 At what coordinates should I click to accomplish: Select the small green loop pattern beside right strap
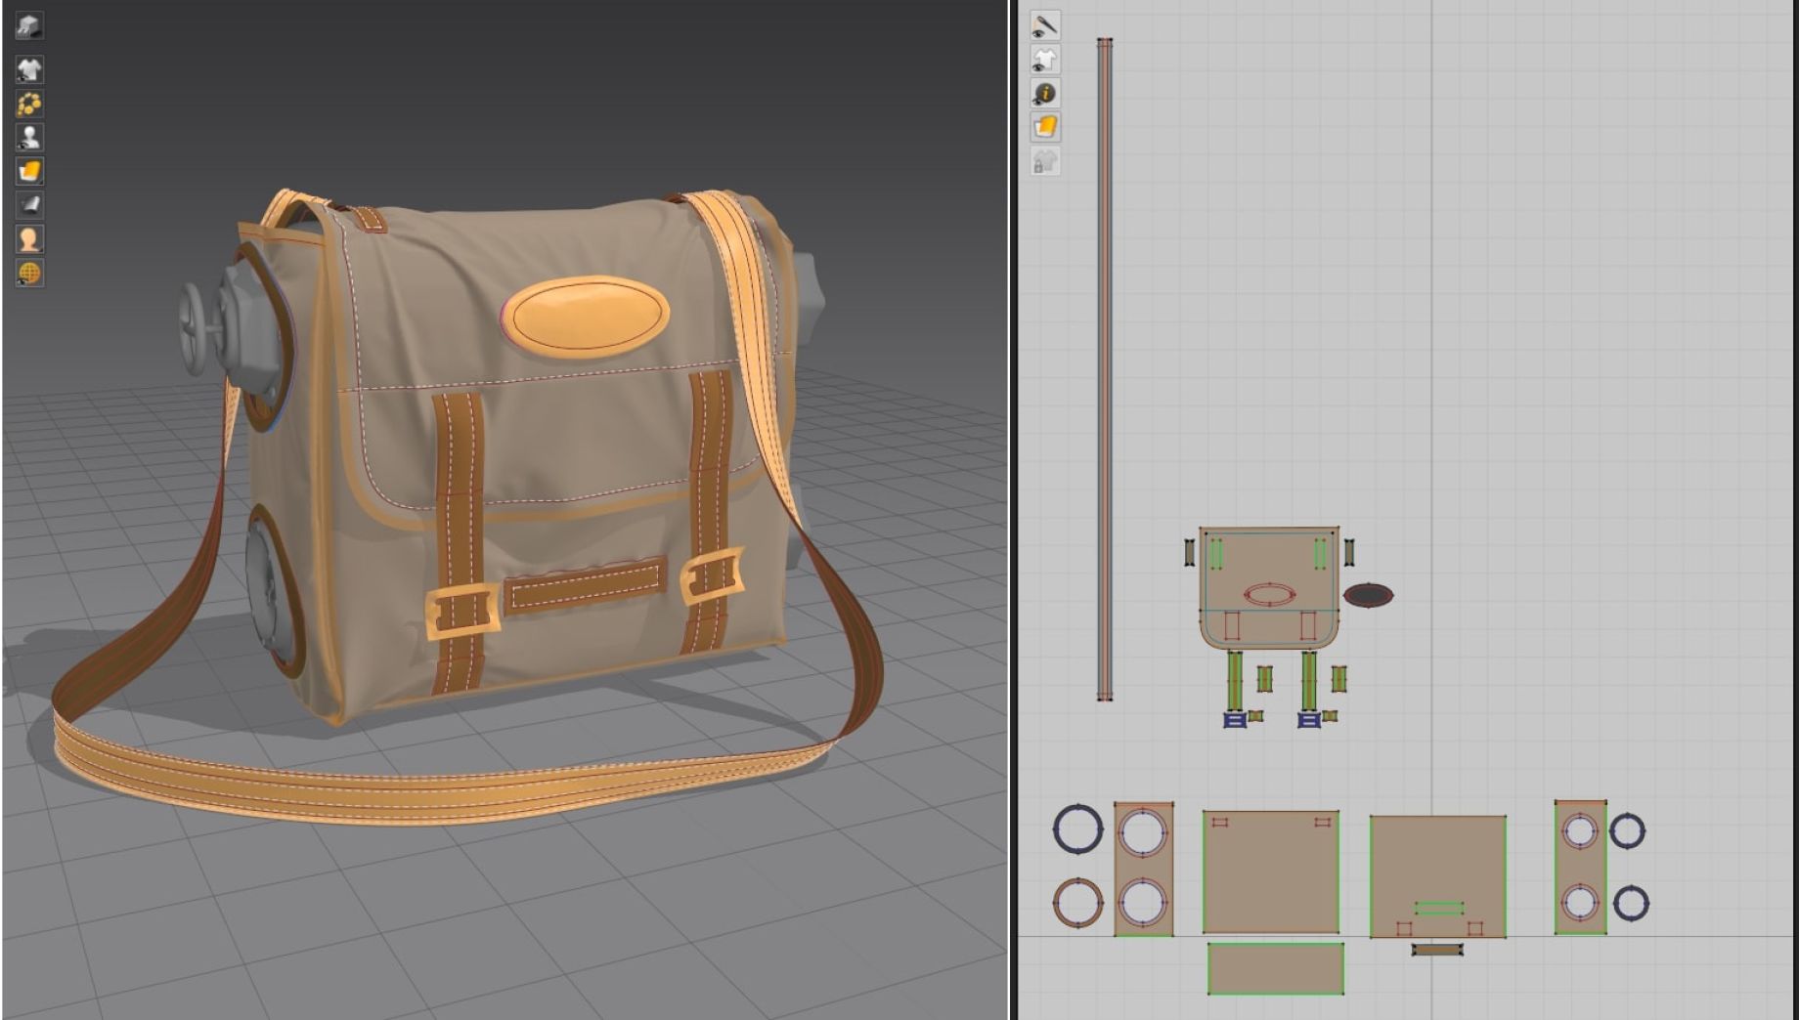tap(1339, 679)
